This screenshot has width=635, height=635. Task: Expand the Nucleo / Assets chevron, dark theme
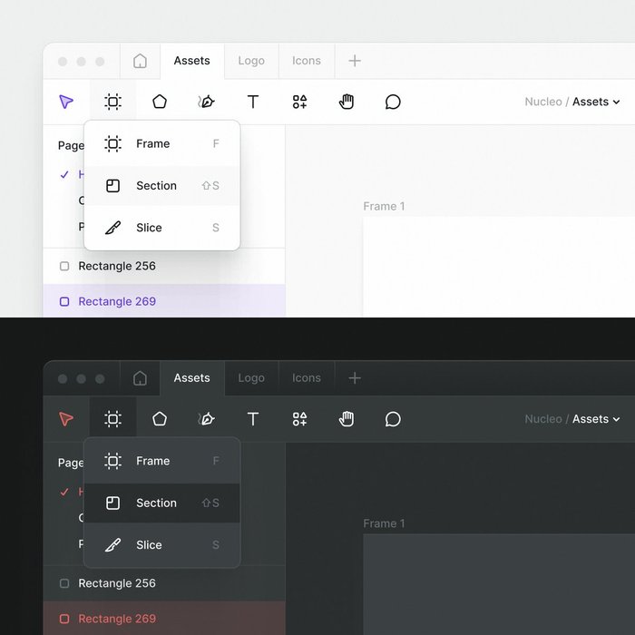pyautogui.click(x=616, y=419)
